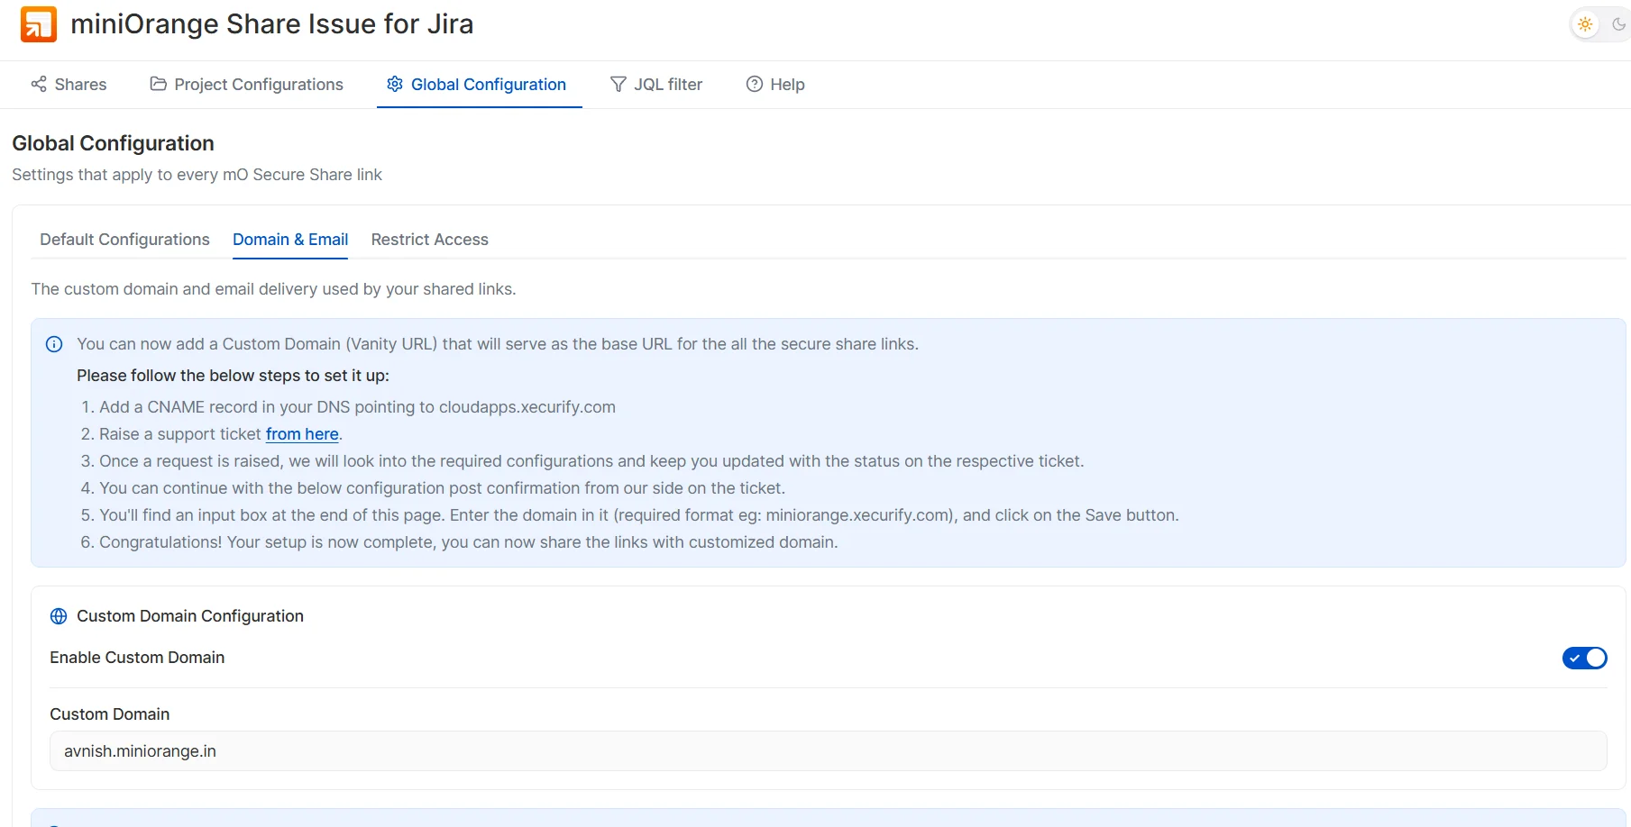Click the 'miniOrange Share Issue for Jira' title

[272, 24]
